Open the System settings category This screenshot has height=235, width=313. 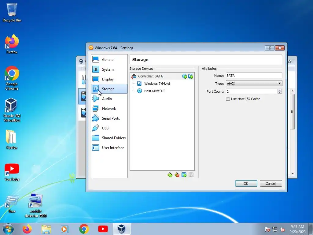109,69
